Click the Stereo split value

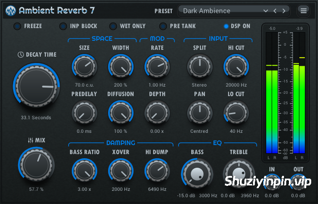click(199, 85)
